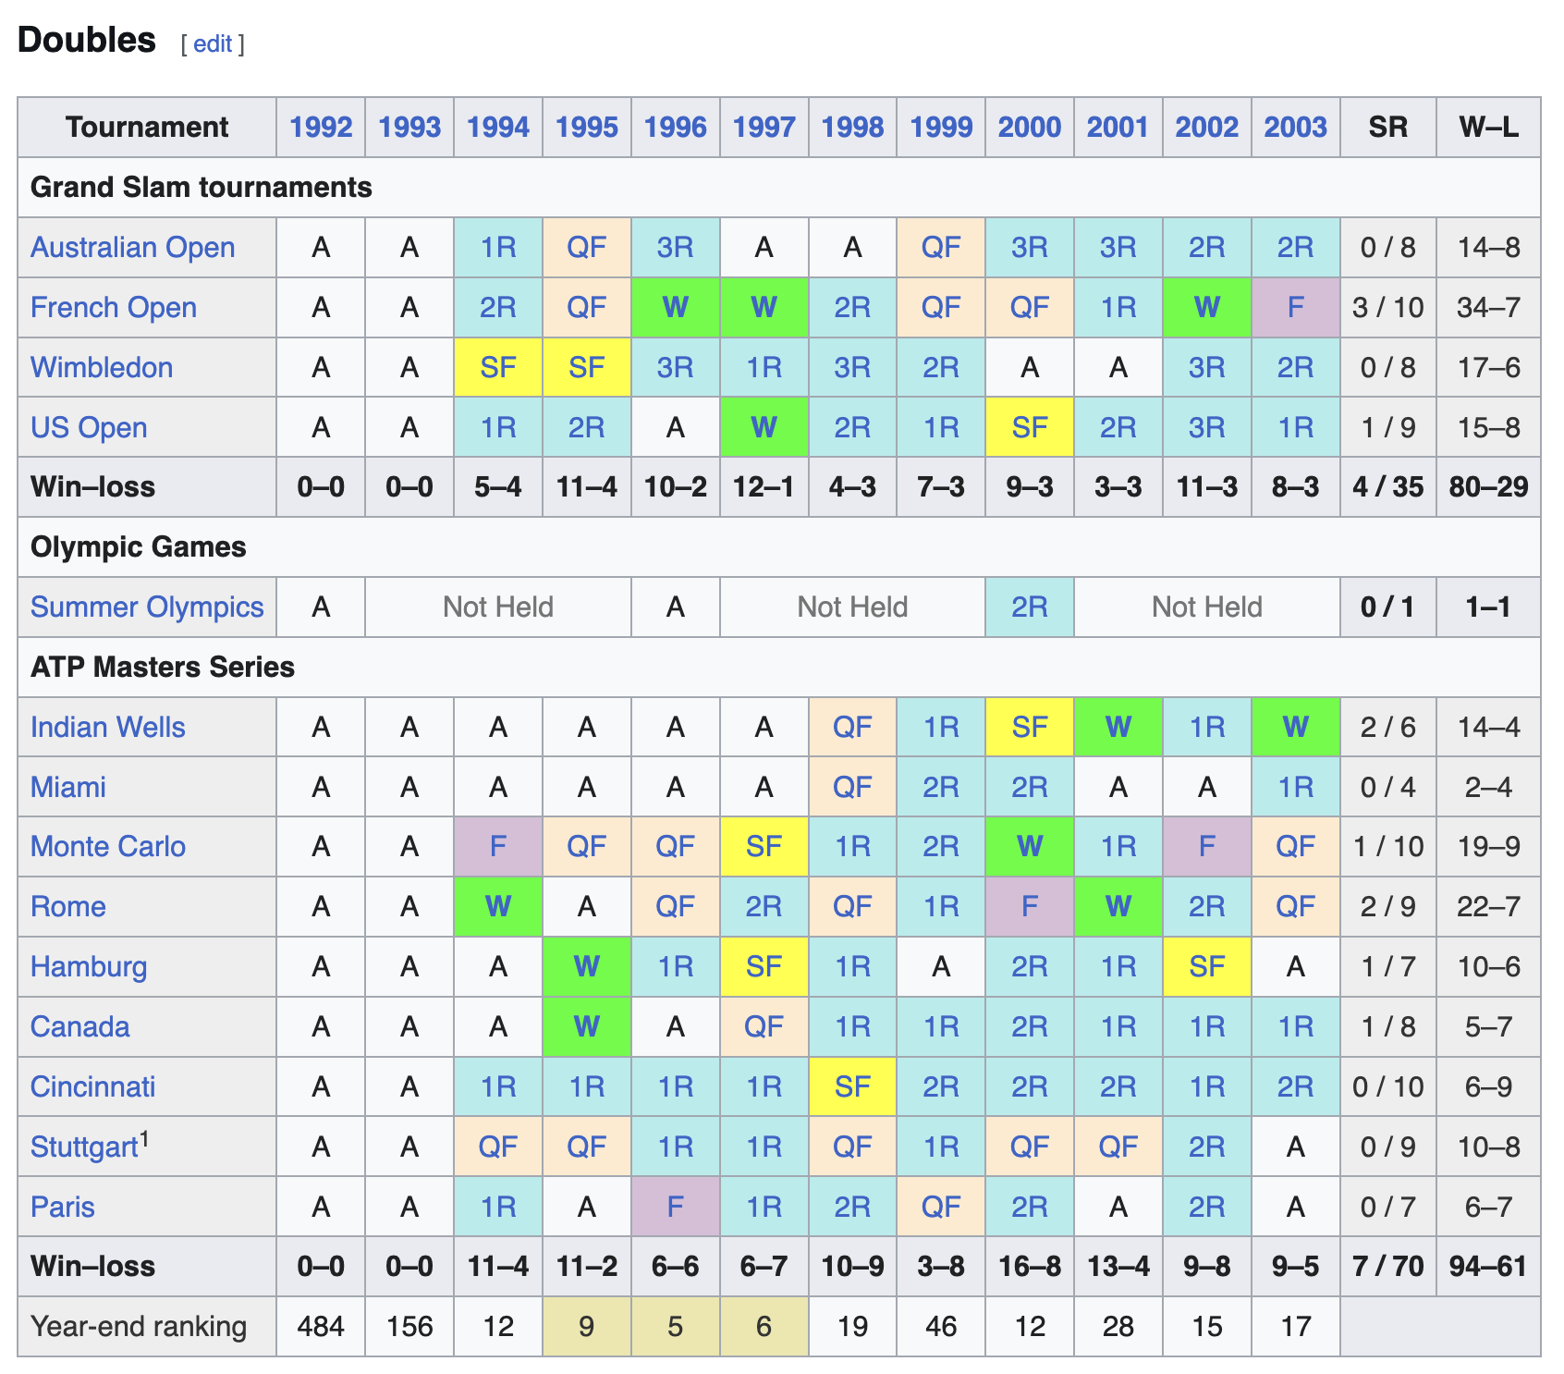This screenshot has height=1374, width=1564.
Task: Click the French Open 2003 F result
Action: click(x=1296, y=308)
